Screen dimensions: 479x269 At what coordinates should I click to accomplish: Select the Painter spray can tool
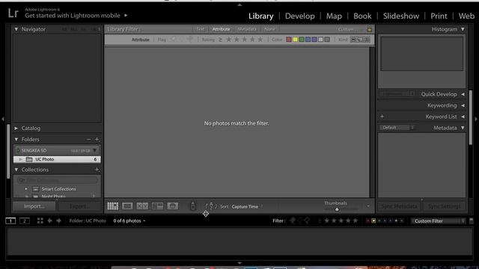(x=193, y=206)
